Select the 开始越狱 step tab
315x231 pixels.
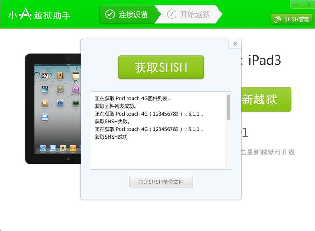coord(188,14)
